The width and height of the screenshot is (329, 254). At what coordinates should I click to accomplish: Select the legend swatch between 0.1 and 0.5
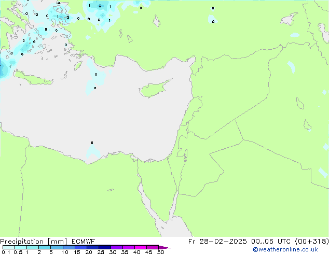tap(9, 247)
